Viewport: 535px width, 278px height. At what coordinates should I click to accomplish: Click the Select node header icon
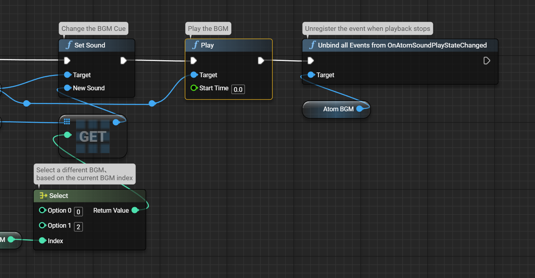43,196
